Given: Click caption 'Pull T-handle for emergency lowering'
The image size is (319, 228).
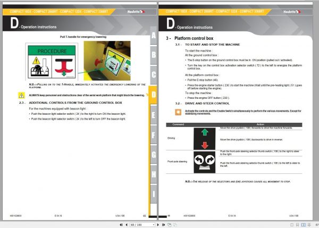Looking at the screenshot, I should [83, 37].
